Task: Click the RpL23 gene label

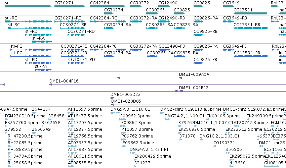Action: pos(277,3)
